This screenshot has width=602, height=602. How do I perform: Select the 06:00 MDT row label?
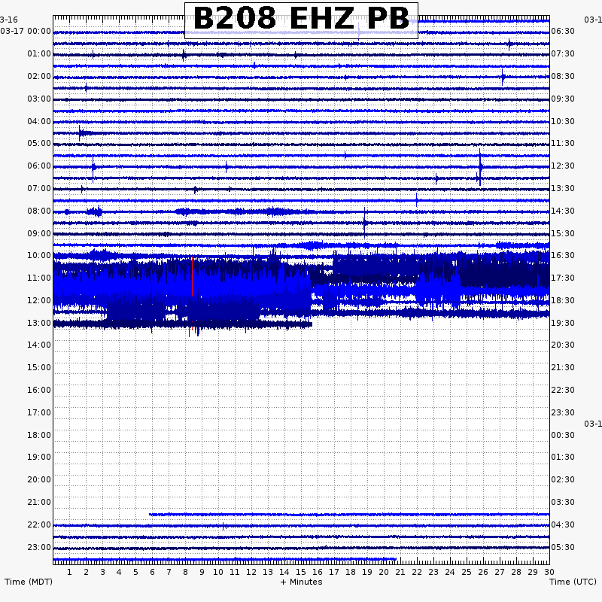click(39, 166)
